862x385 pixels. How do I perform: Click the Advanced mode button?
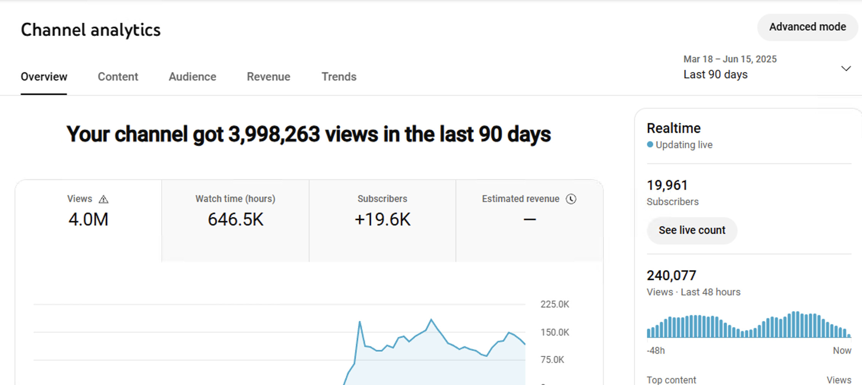coord(807,27)
